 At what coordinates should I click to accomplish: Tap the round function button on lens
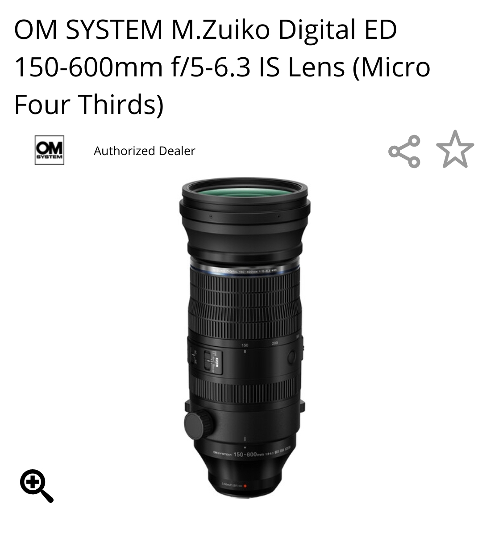point(291,357)
